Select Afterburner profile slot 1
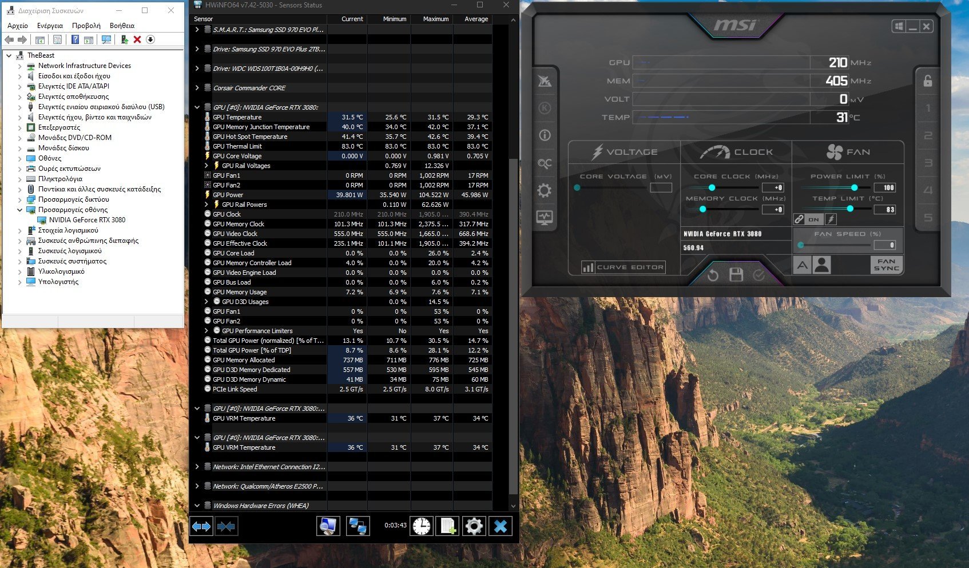The image size is (969, 568). [x=928, y=108]
